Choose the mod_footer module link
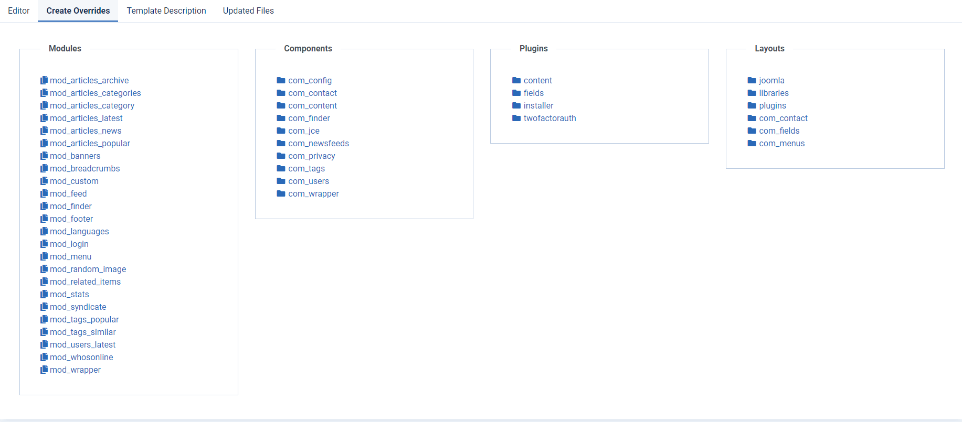This screenshot has height=422, width=962. pos(71,219)
